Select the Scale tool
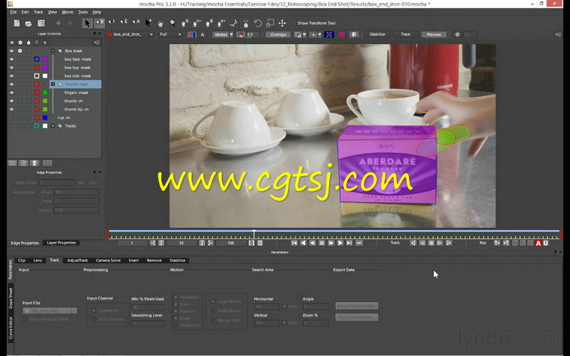 tap(270, 23)
